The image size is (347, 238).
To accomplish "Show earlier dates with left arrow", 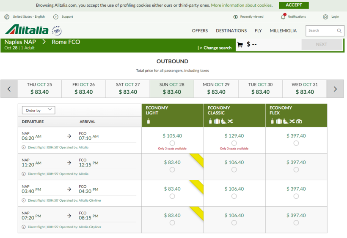I will pyautogui.click(x=9, y=89).
